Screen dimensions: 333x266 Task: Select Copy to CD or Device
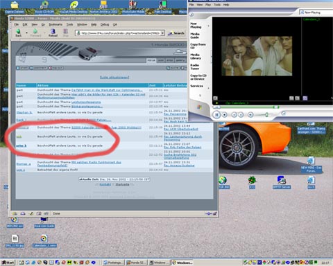(198, 77)
